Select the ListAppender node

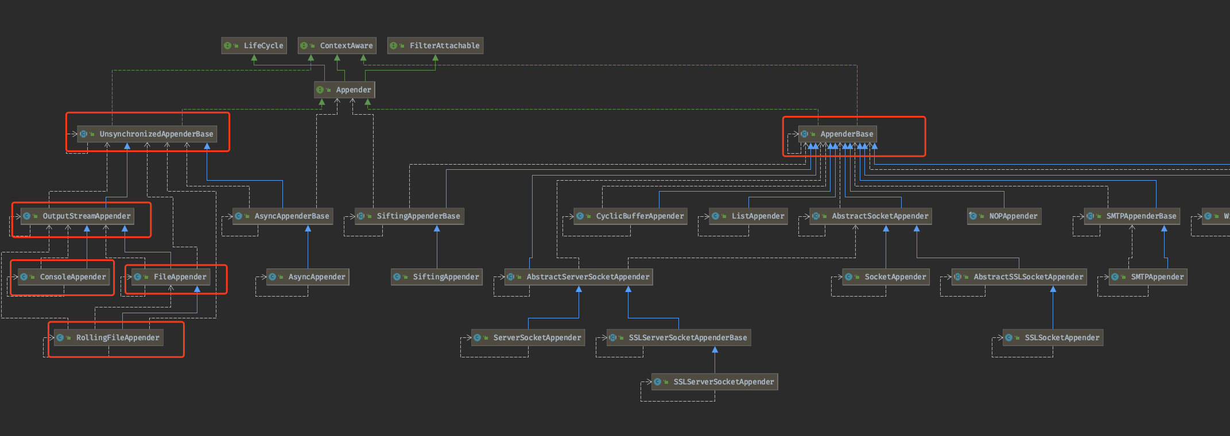click(748, 216)
